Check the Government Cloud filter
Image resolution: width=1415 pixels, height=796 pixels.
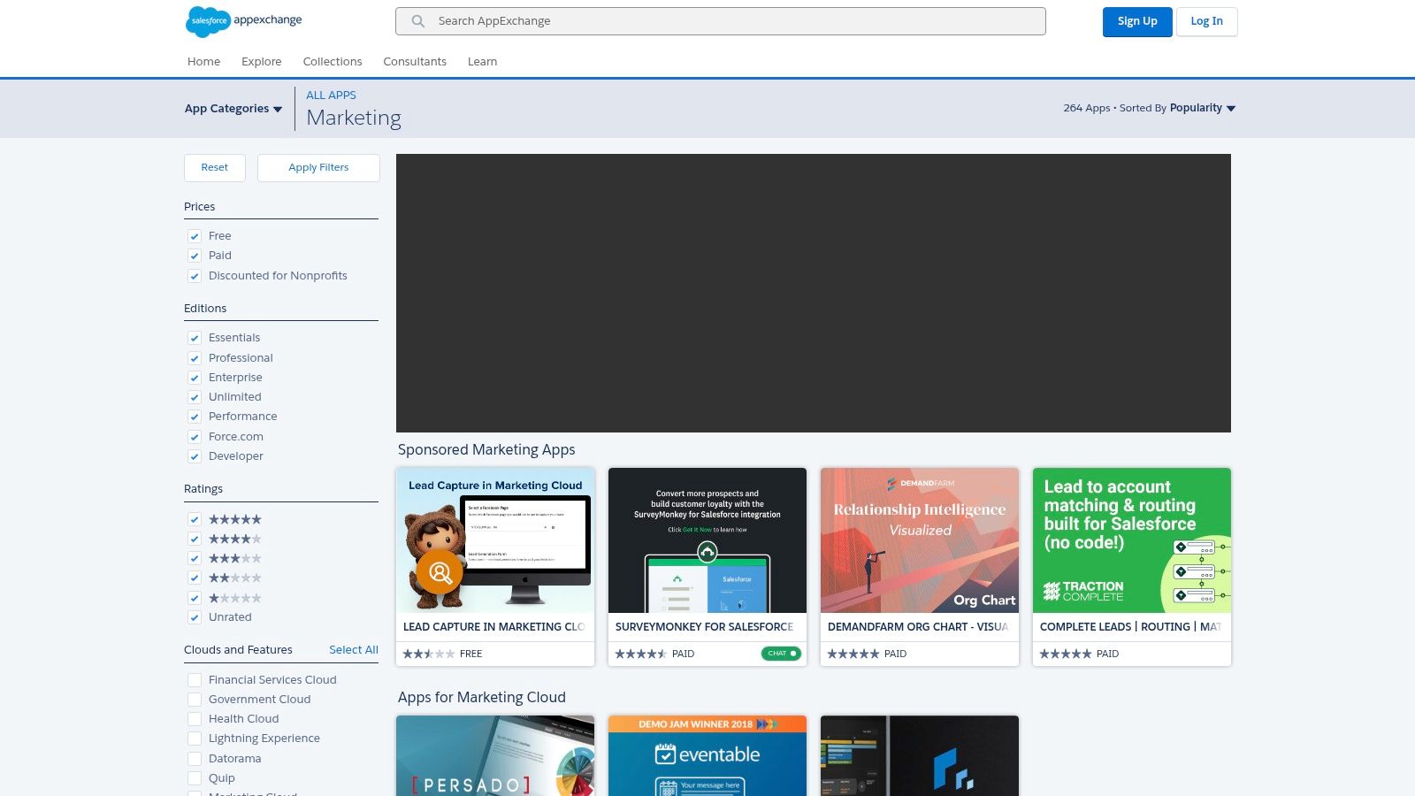195,700
